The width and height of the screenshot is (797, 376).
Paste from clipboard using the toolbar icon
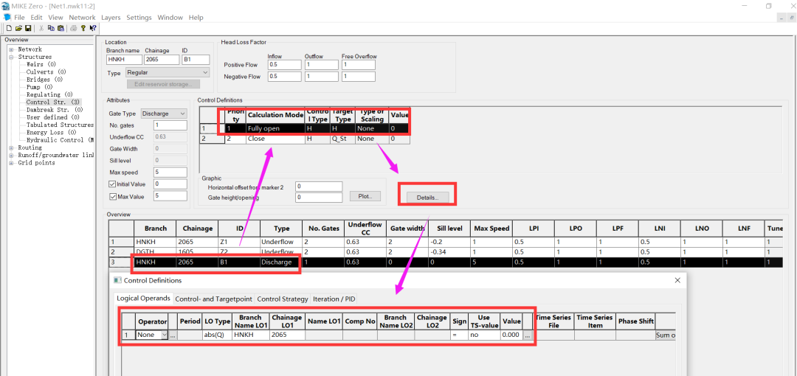coord(61,29)
